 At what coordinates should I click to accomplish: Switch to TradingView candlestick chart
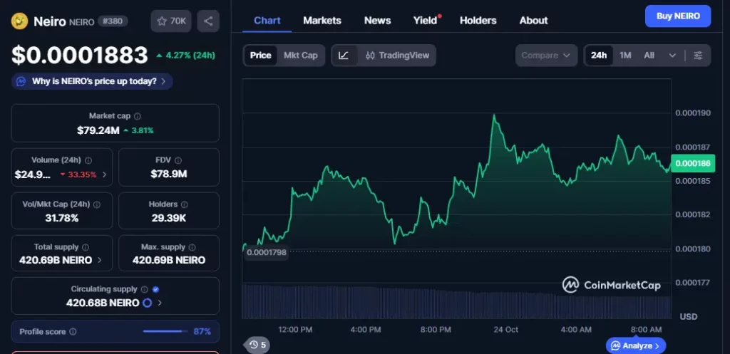click(396, 56)
